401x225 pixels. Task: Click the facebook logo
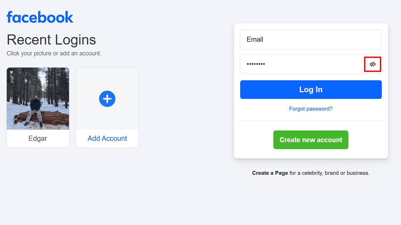pos(40,17)
